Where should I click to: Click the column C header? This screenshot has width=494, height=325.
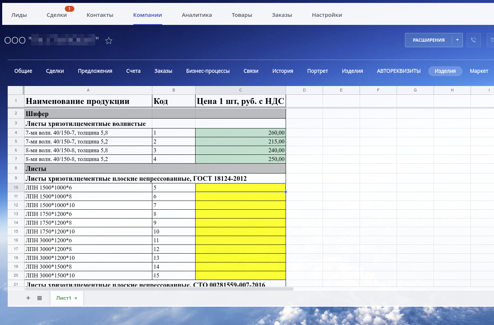[x=240, y=90]
